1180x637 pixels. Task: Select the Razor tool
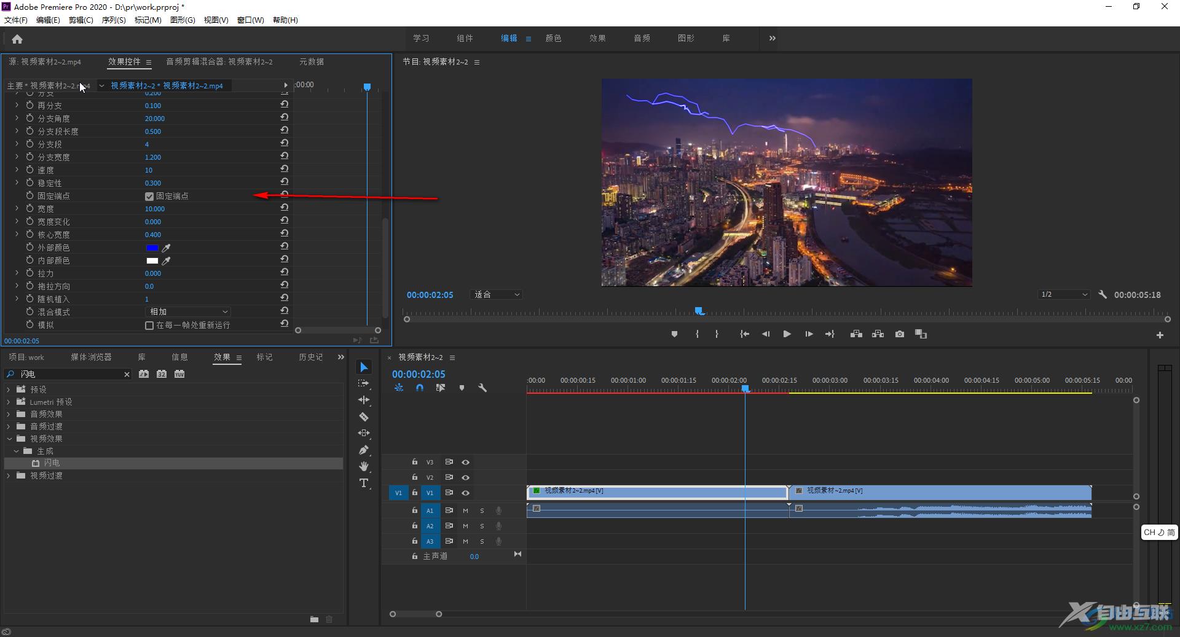(364, 416)
